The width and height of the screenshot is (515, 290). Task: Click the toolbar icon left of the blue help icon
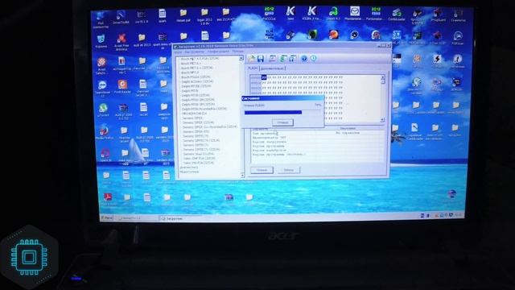292,59
